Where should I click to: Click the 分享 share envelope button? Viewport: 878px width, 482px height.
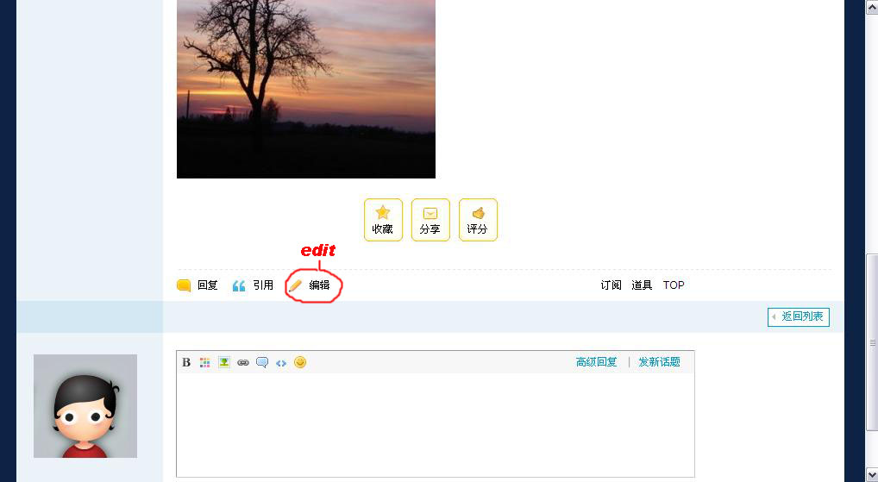click(430, 220)
